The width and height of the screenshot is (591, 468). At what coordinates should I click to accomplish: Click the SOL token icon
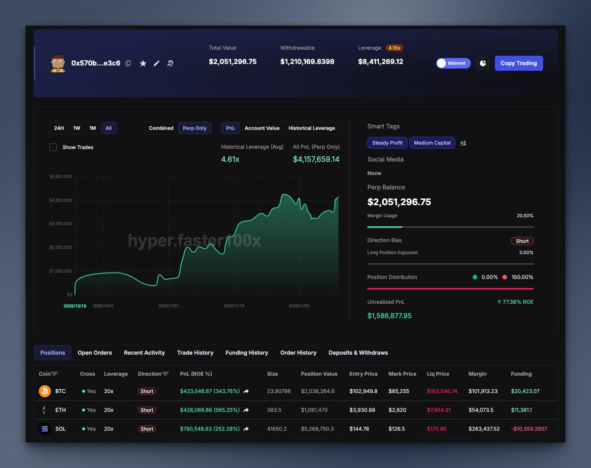click(x=44, y=429)
